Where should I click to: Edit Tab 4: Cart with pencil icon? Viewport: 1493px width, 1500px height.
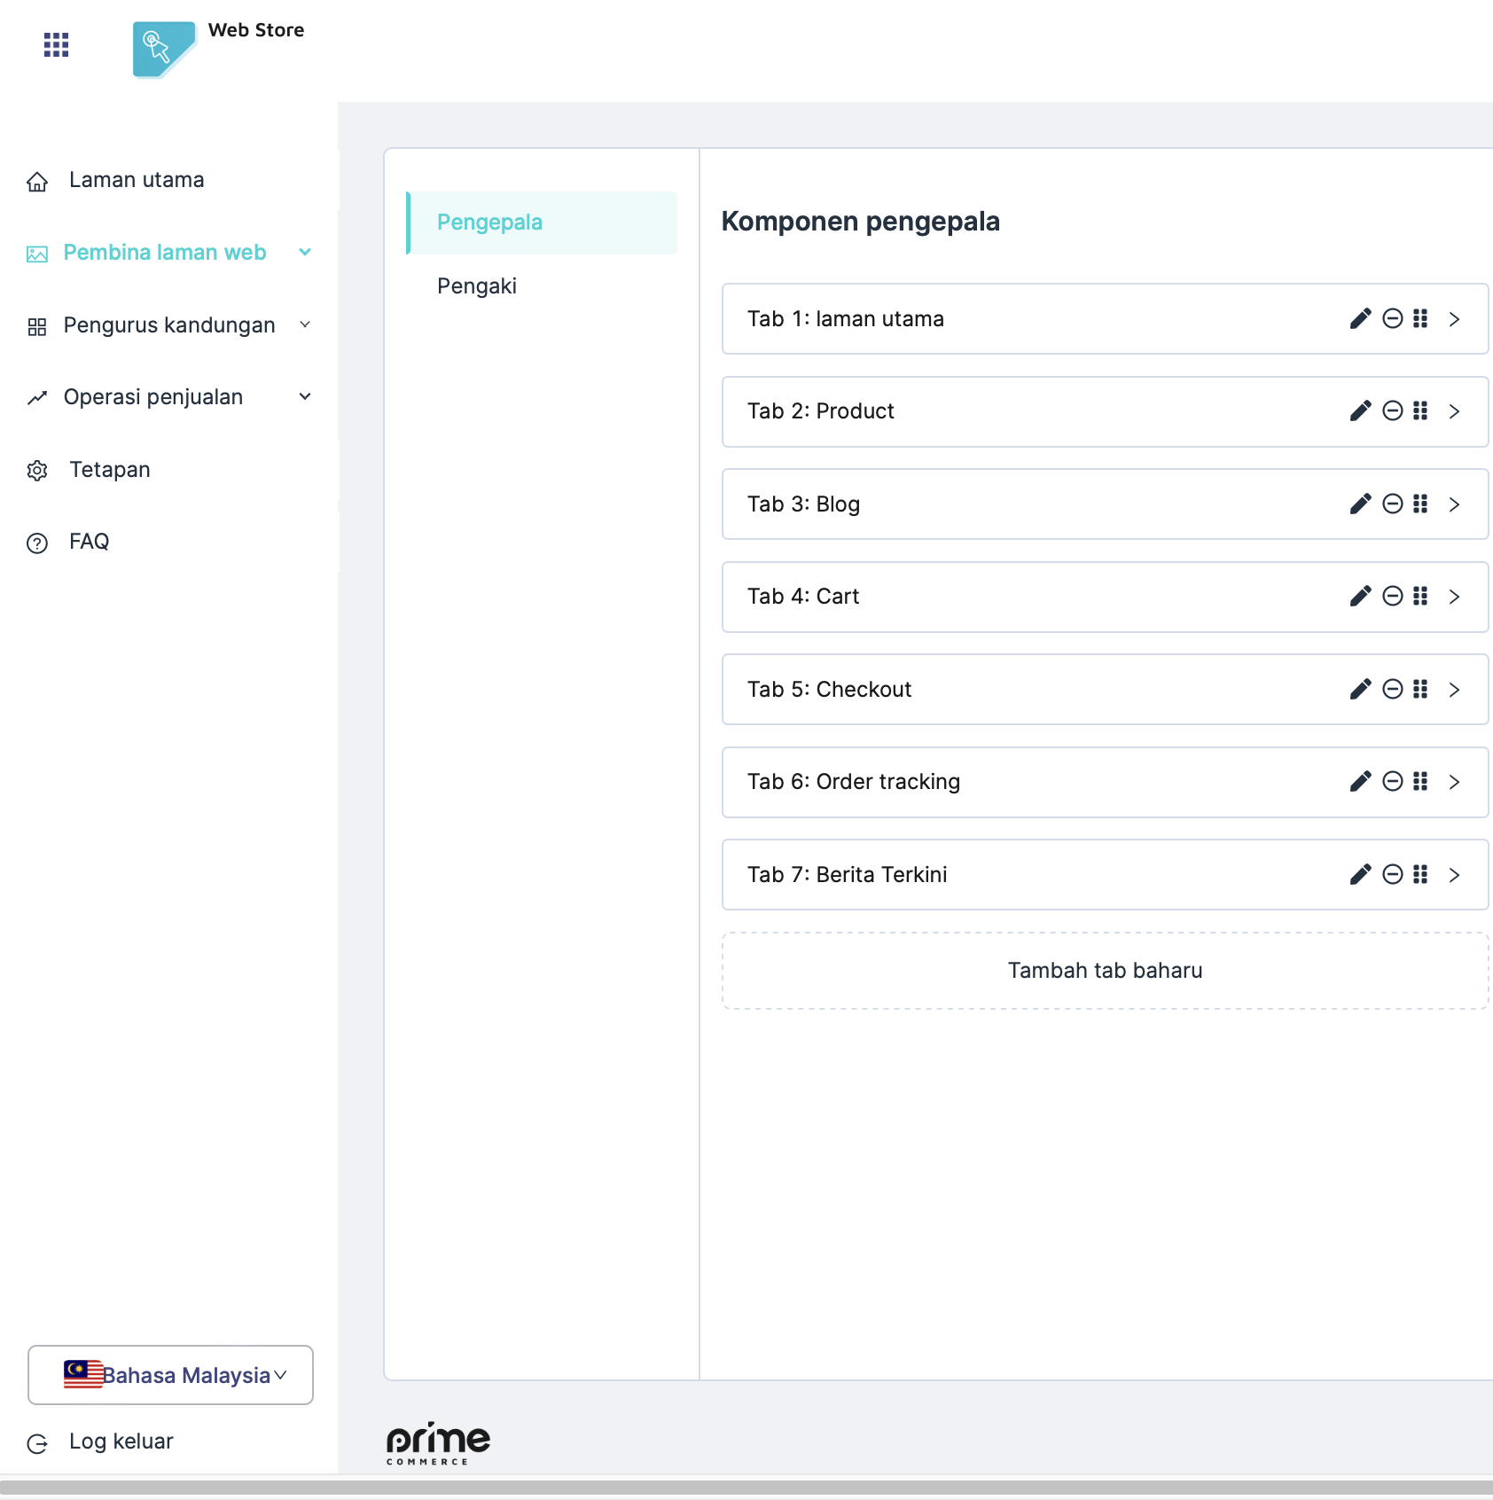1360,597
